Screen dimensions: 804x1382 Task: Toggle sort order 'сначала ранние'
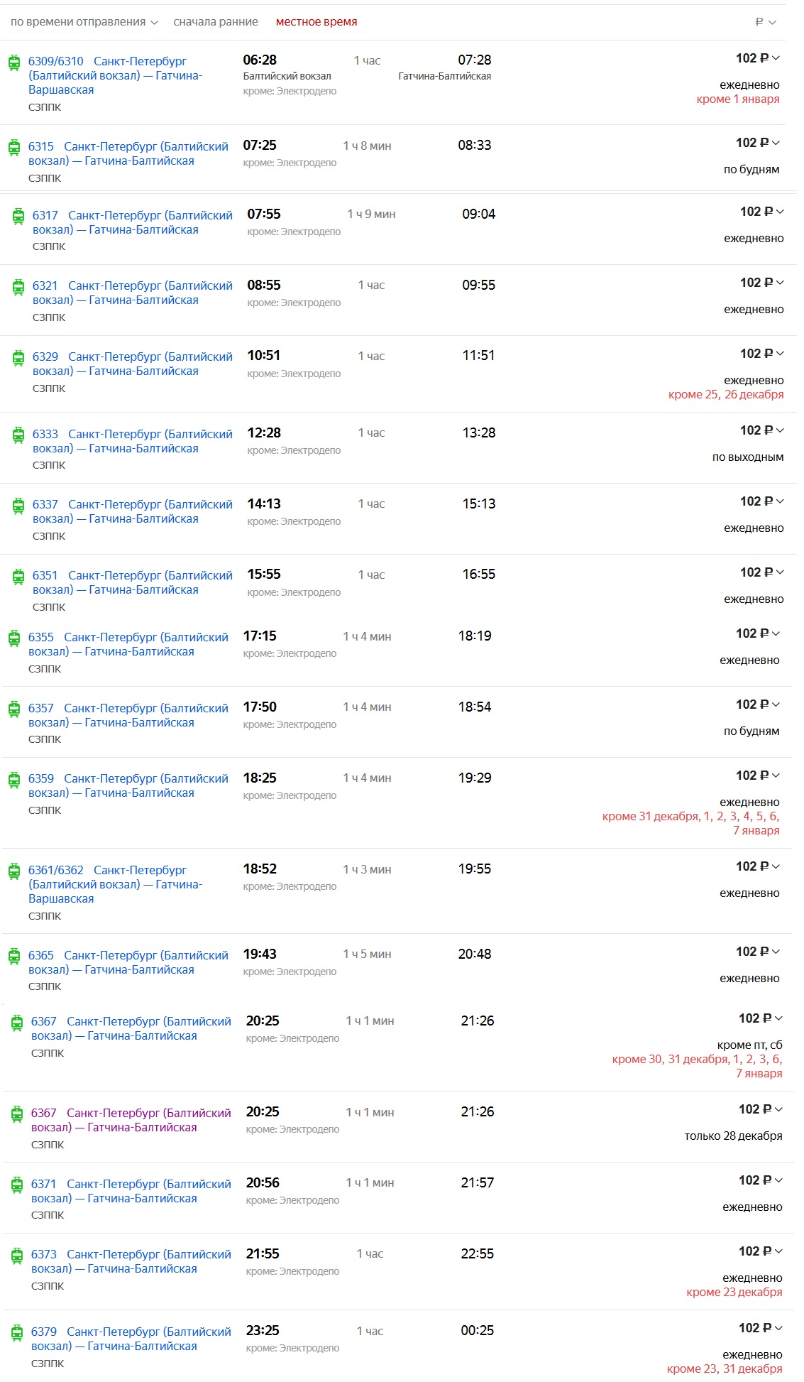[x=216, y=22]
